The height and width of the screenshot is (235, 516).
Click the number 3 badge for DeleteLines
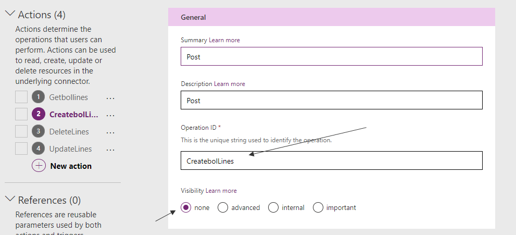click(39, 132)
